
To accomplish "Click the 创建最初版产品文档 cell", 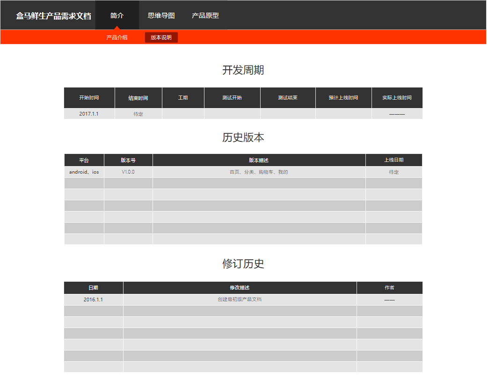I will coord(240,300).
